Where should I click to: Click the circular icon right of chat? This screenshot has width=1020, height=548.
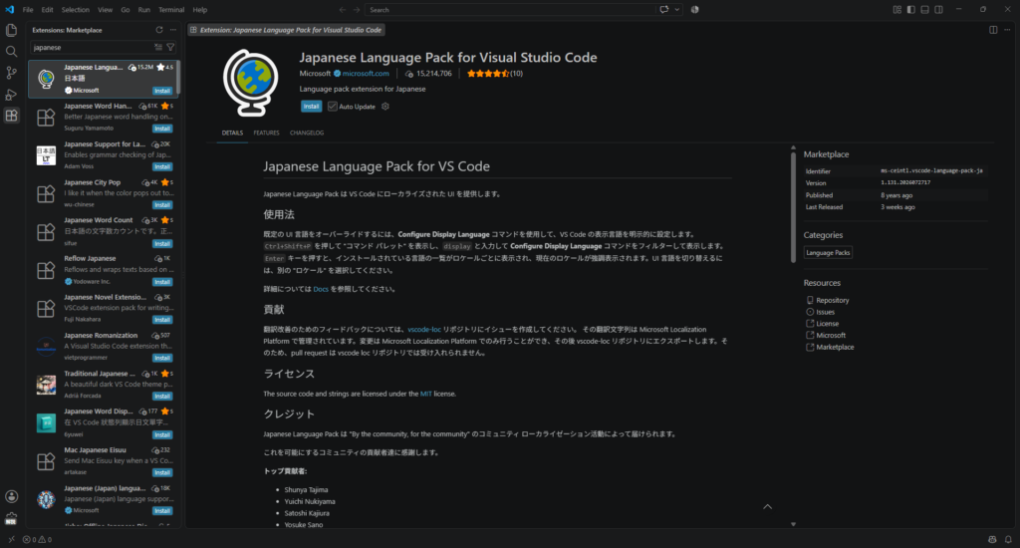[x=694, y=10]
